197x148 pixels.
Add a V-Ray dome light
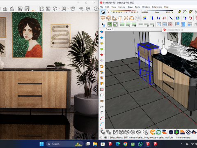pyautogui.click(x=131, y=18)
